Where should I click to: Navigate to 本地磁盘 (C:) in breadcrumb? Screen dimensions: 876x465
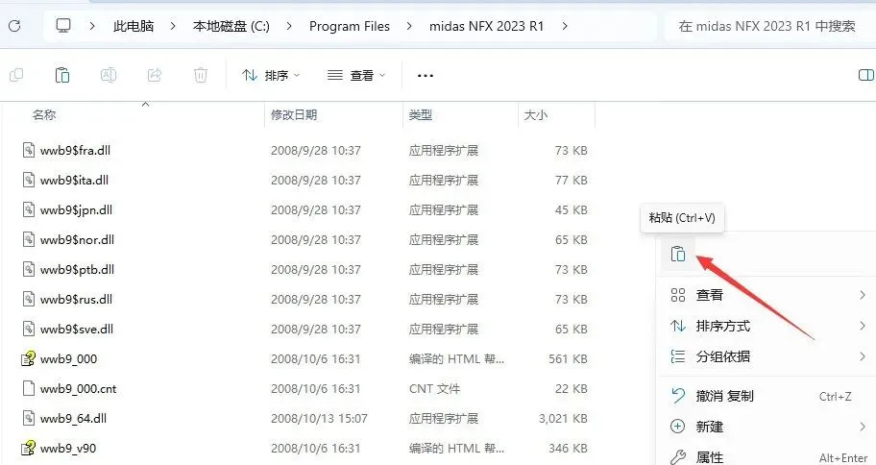click(x=231, y=26)
